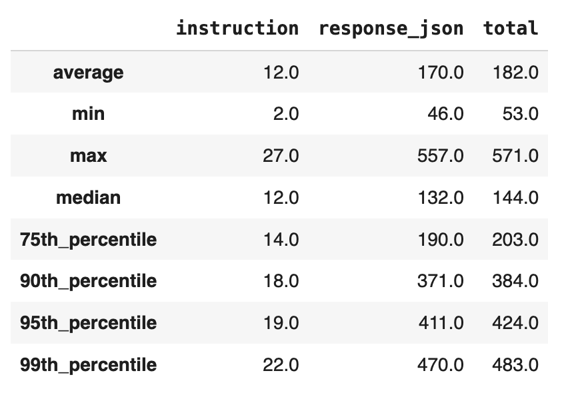
Task: Click the 75th percentile instruction value 14.0
Action: 281,239
